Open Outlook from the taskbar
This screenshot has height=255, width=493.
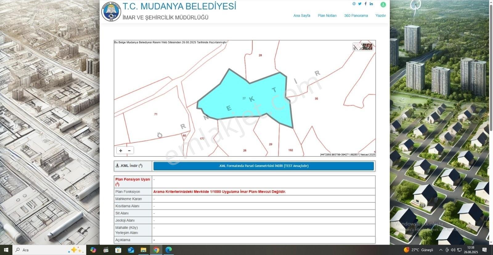pos(131,250)
